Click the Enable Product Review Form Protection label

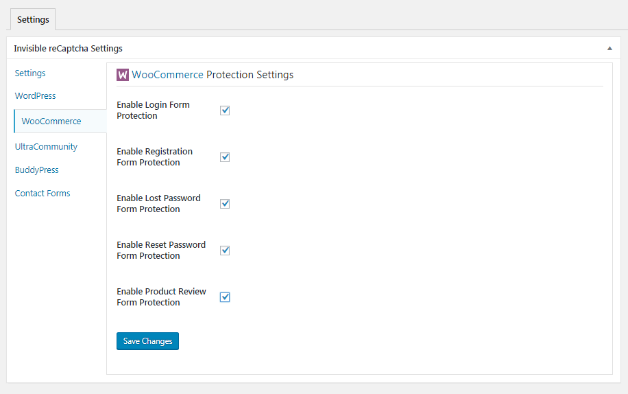tap(161, 297)
